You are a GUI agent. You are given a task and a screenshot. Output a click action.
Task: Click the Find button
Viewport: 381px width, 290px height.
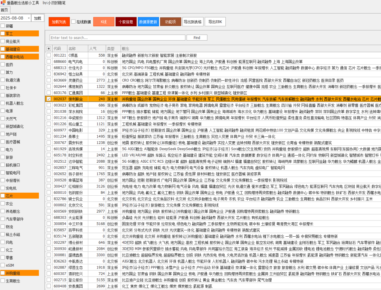(x=197, y=38)
